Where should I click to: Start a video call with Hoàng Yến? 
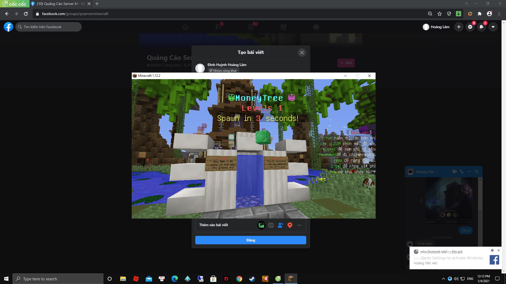pos(454,171)
